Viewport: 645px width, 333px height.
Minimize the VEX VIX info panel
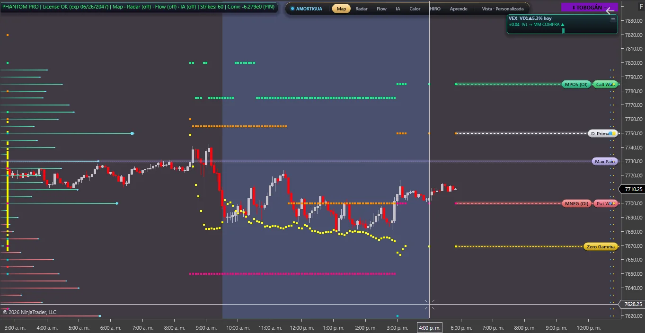click(613, 19)
